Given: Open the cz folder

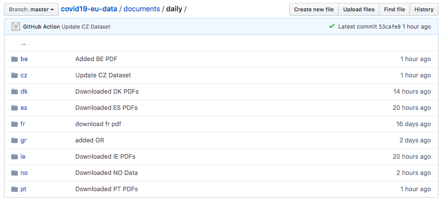Looking at the screenshot, I should [x=24, y=75].
